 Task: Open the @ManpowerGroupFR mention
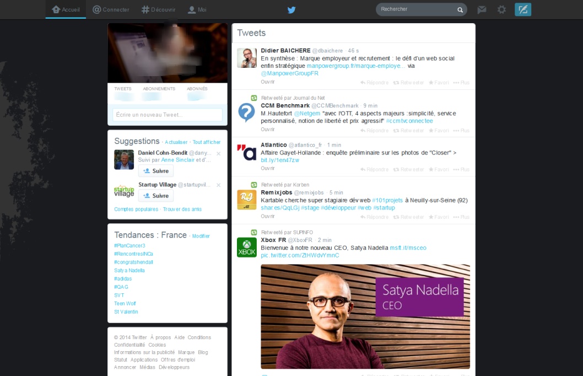(290, 73)
